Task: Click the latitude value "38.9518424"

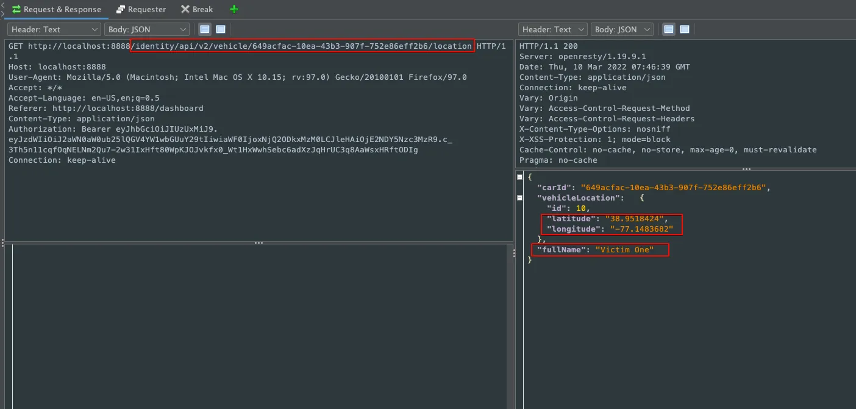Action: coord(634,219)
